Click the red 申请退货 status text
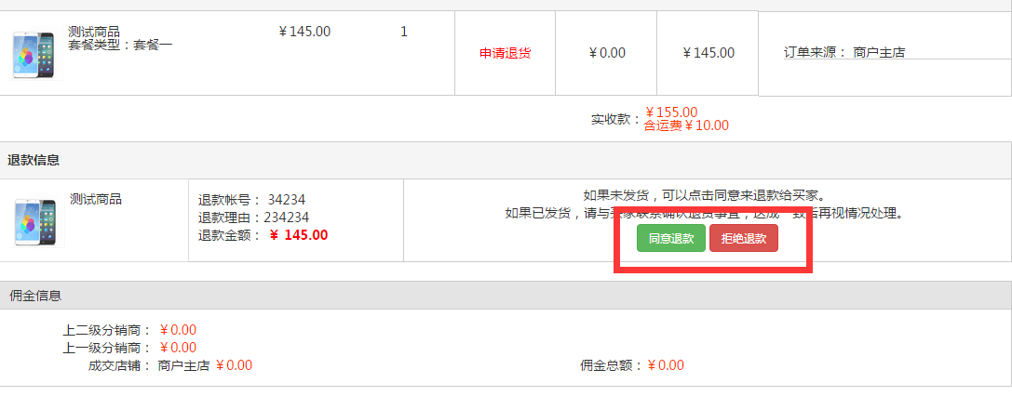Image resolution: width=1012 pixels, height=396 pixels. click(505, 53)
